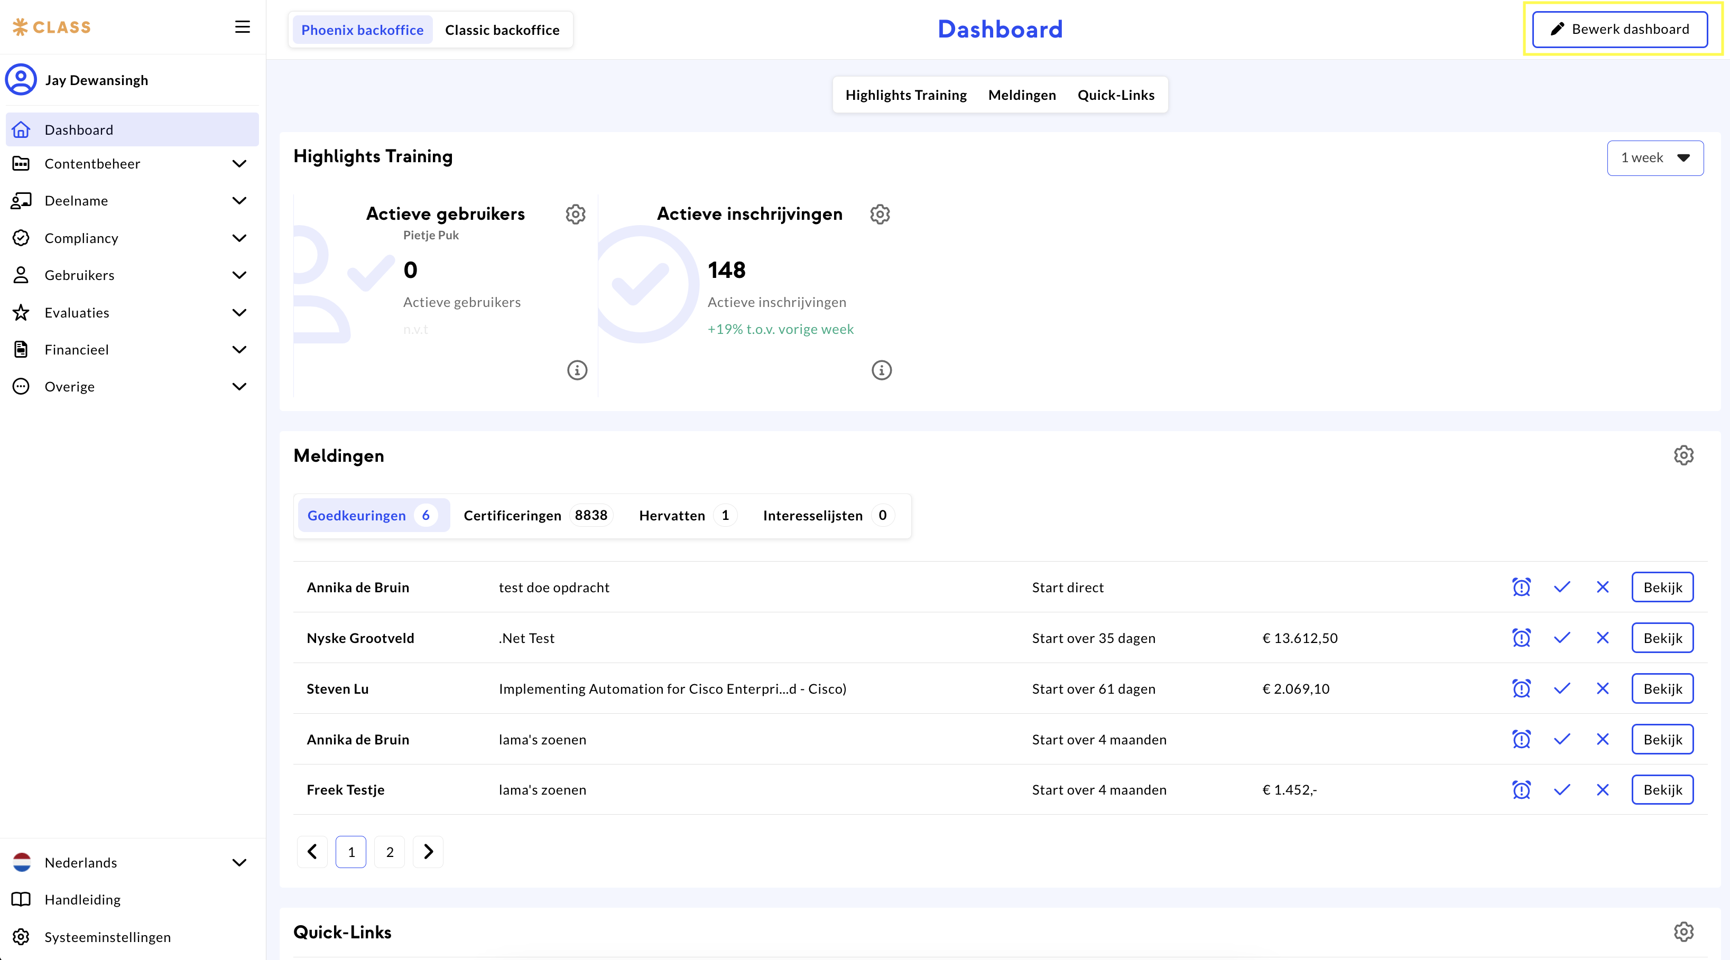This screenshot has width=1730, height=960.
Task: Click reminder alarm icon for Nyske Grootveld
Action: click(x=1521, y=638)
